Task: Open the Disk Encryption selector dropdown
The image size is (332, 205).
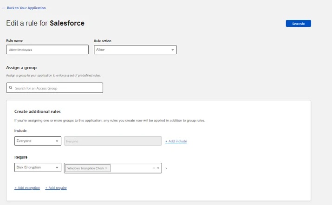Action: point(38,167)
